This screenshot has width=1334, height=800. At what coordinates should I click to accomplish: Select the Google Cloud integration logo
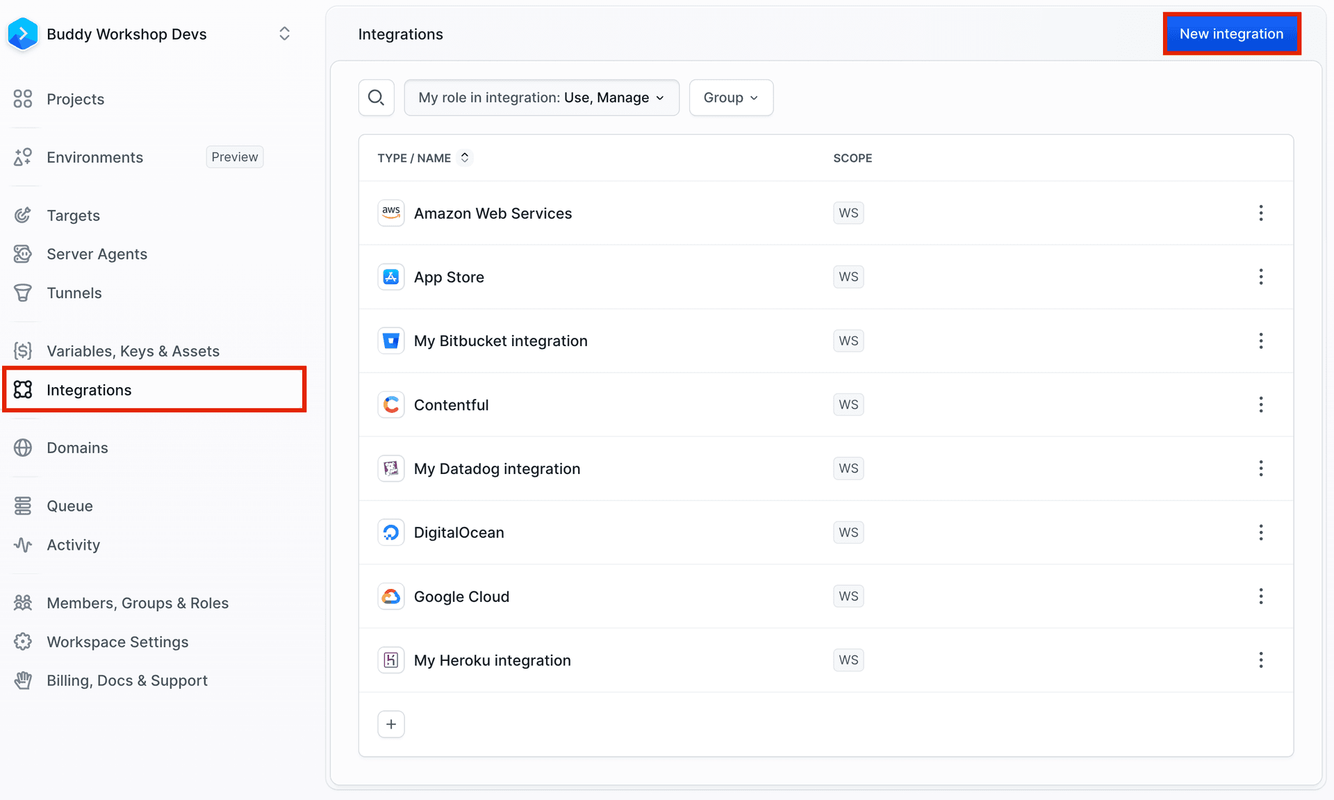coord(391,596)
